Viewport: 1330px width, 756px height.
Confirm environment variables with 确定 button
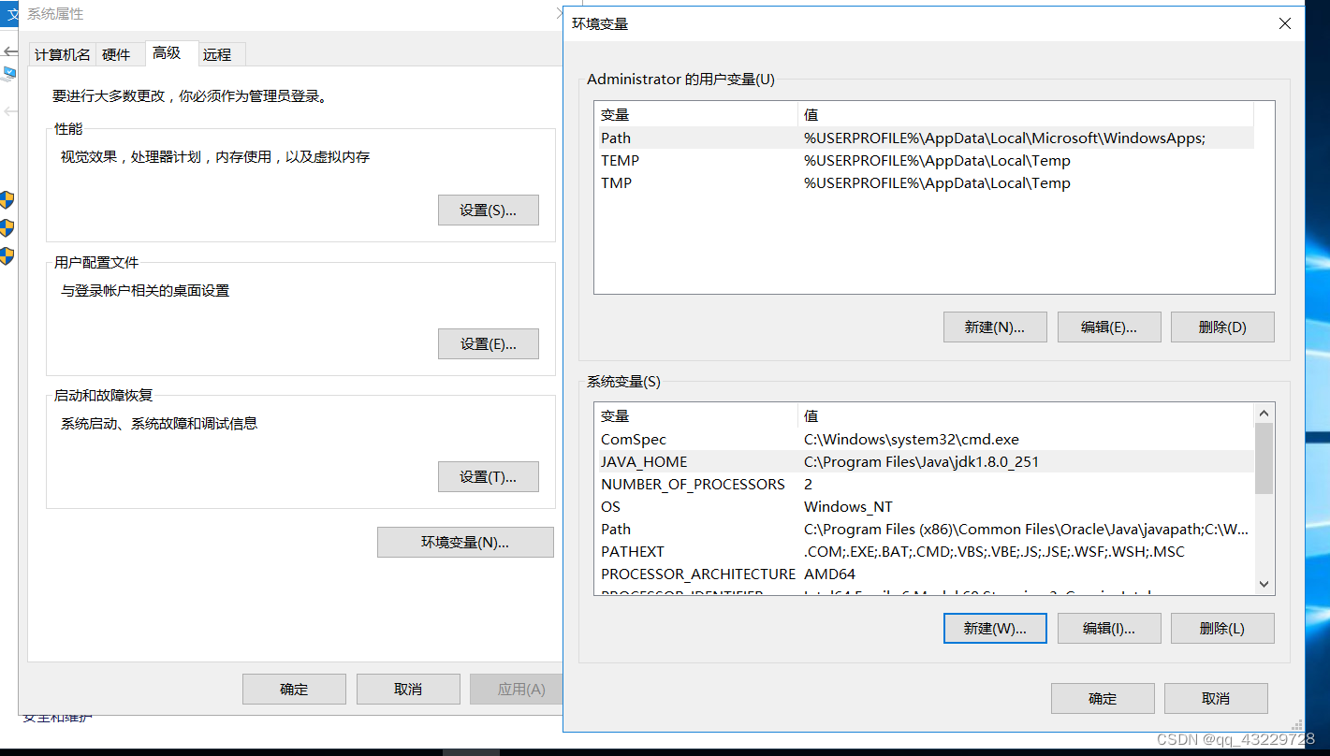point(1103,698)
